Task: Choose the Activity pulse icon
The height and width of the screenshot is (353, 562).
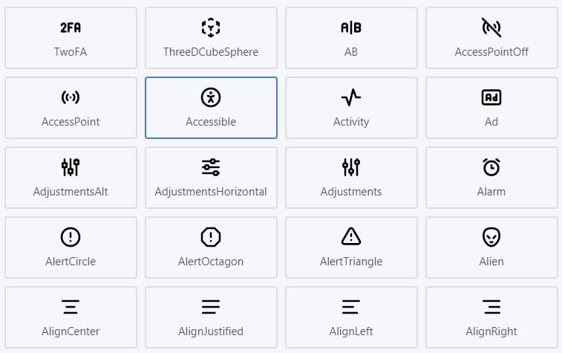Action: 351,97
